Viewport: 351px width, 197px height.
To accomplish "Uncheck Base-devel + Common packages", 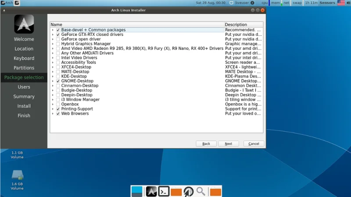I will tap(58, 30).
